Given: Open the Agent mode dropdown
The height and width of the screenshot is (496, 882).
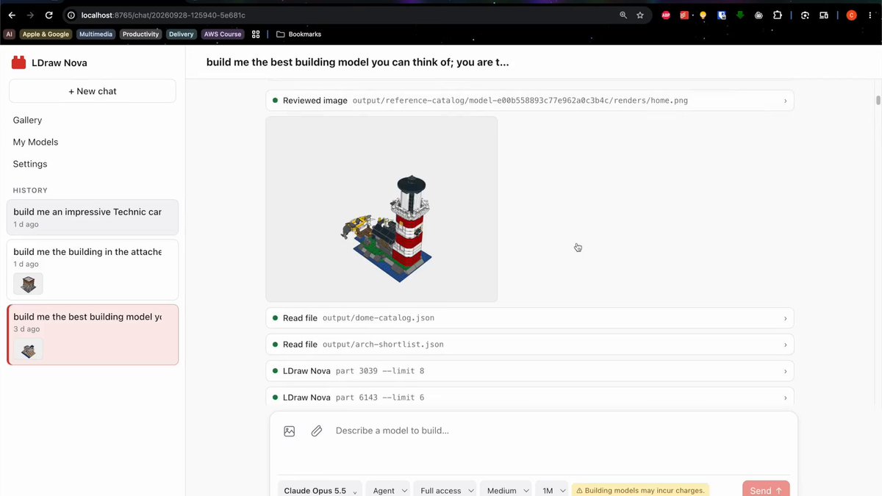Looking at the screenshot, I should click(390, 490).
